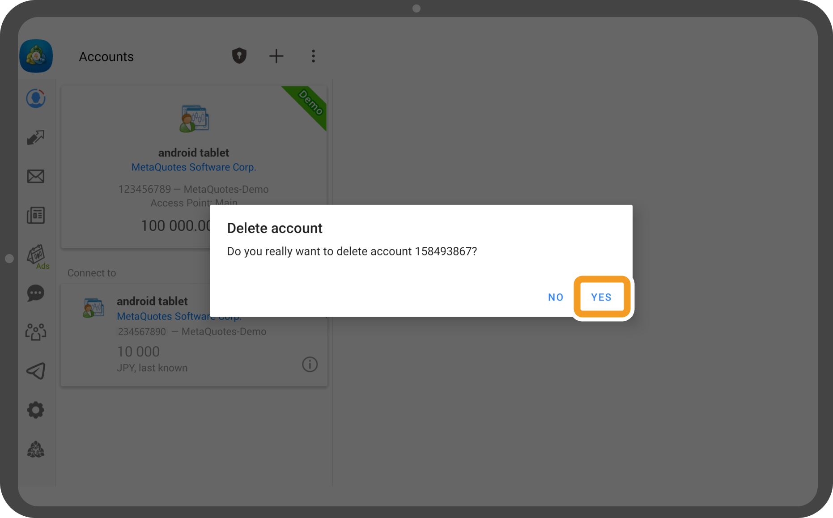
Task: Click the avatar of account 234567890
Action: [93, 308]
